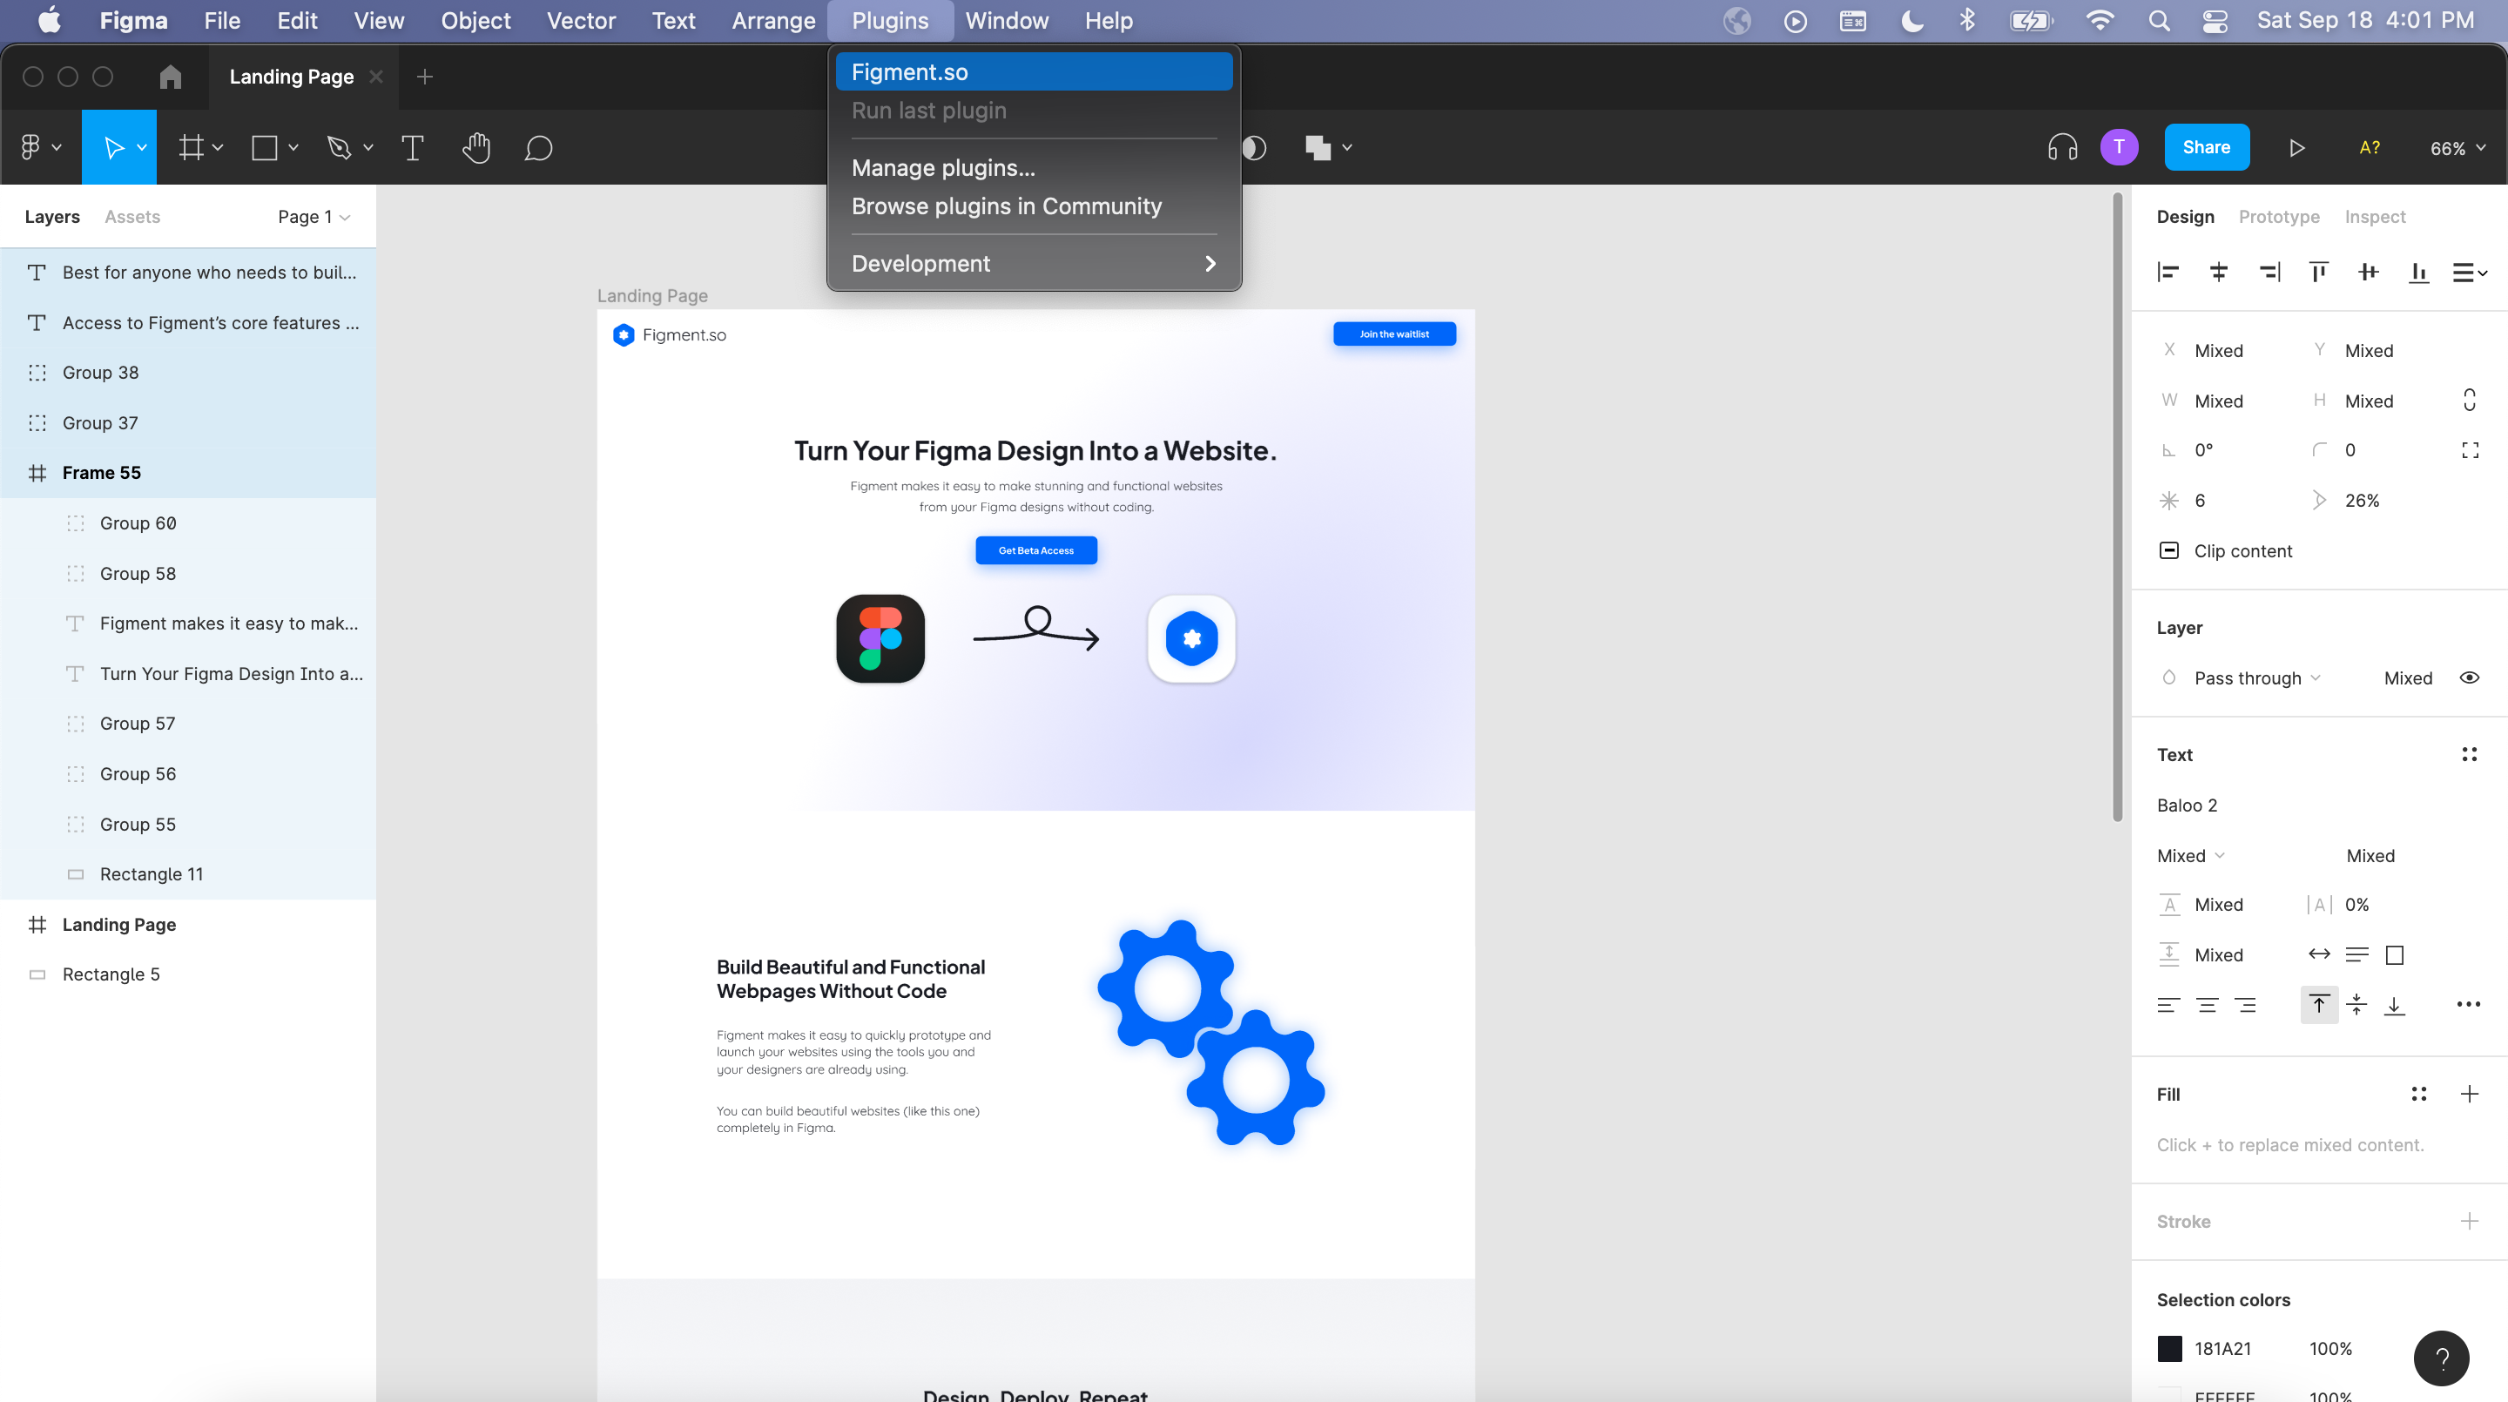Select the Frame tool
This screenshot has height=1402, width=2508.
coord(191,147)
